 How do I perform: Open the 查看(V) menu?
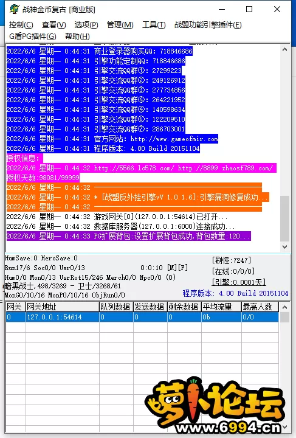pos(54,25)
